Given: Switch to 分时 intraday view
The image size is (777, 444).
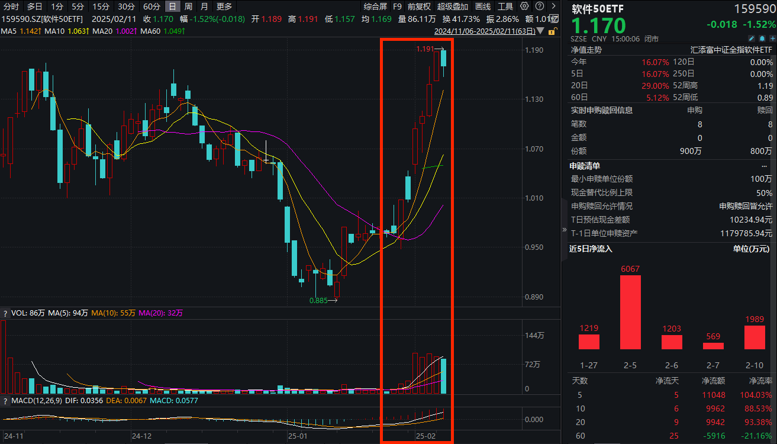Looking at the screenshot, I should tap(11, 7).
